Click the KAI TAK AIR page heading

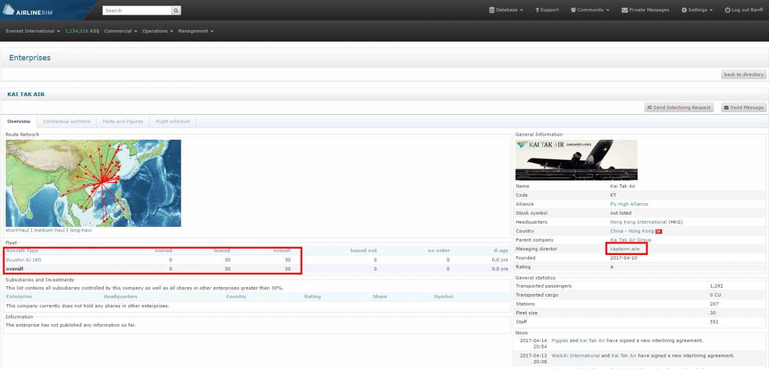(26, 94)
